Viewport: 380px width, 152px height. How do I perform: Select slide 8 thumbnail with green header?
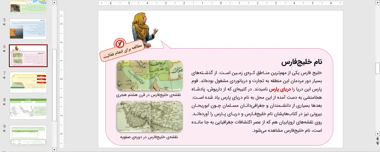(28, 109)
